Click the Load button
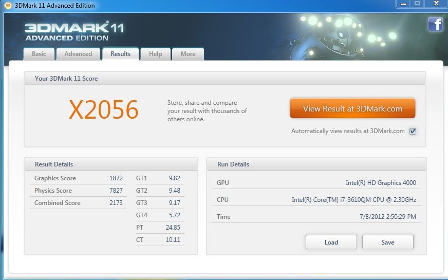This screenshot has width=448, height=280. (x=331, y=242)
